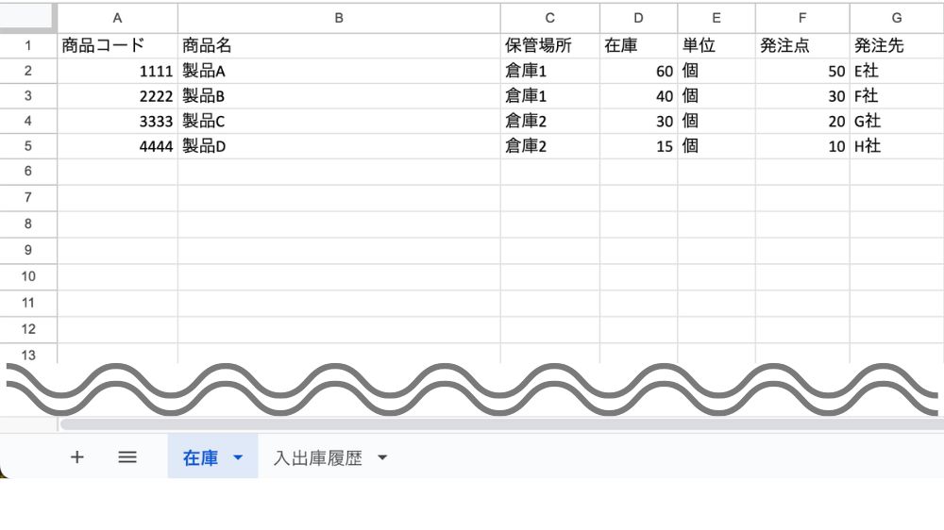Select row 1 header
This screenshot has height=530, width=944.
[x=28, y=45]
